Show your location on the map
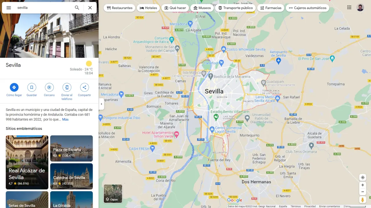 point(363,177)
